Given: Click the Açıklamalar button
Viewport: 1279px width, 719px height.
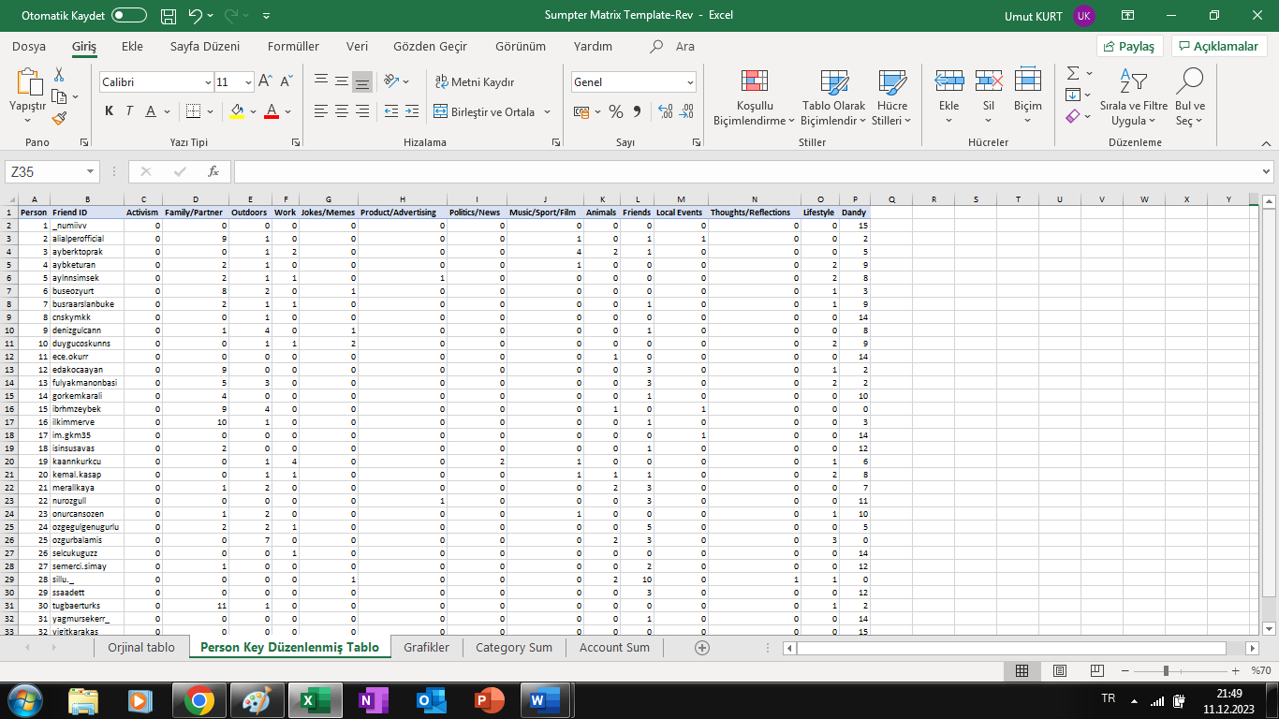Looking at the screenshot, I should pos(1218,46).
